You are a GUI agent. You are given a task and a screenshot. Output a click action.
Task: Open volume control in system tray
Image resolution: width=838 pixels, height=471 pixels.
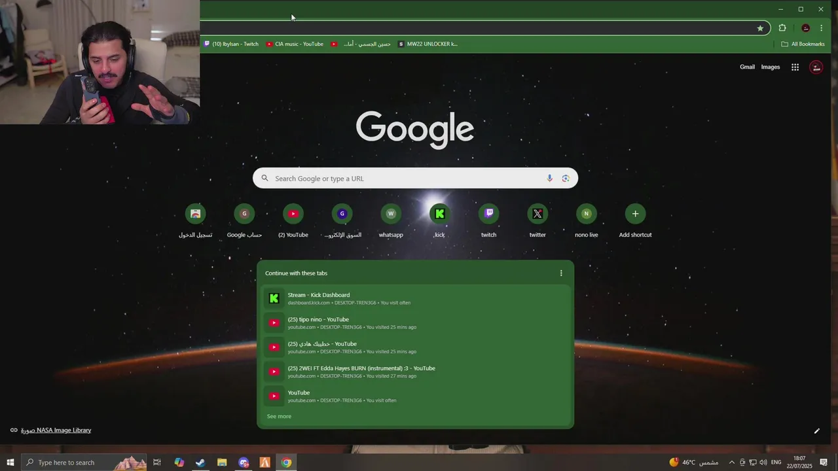763,462
